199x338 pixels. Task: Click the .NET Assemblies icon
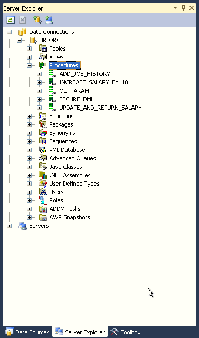(43, 175)
